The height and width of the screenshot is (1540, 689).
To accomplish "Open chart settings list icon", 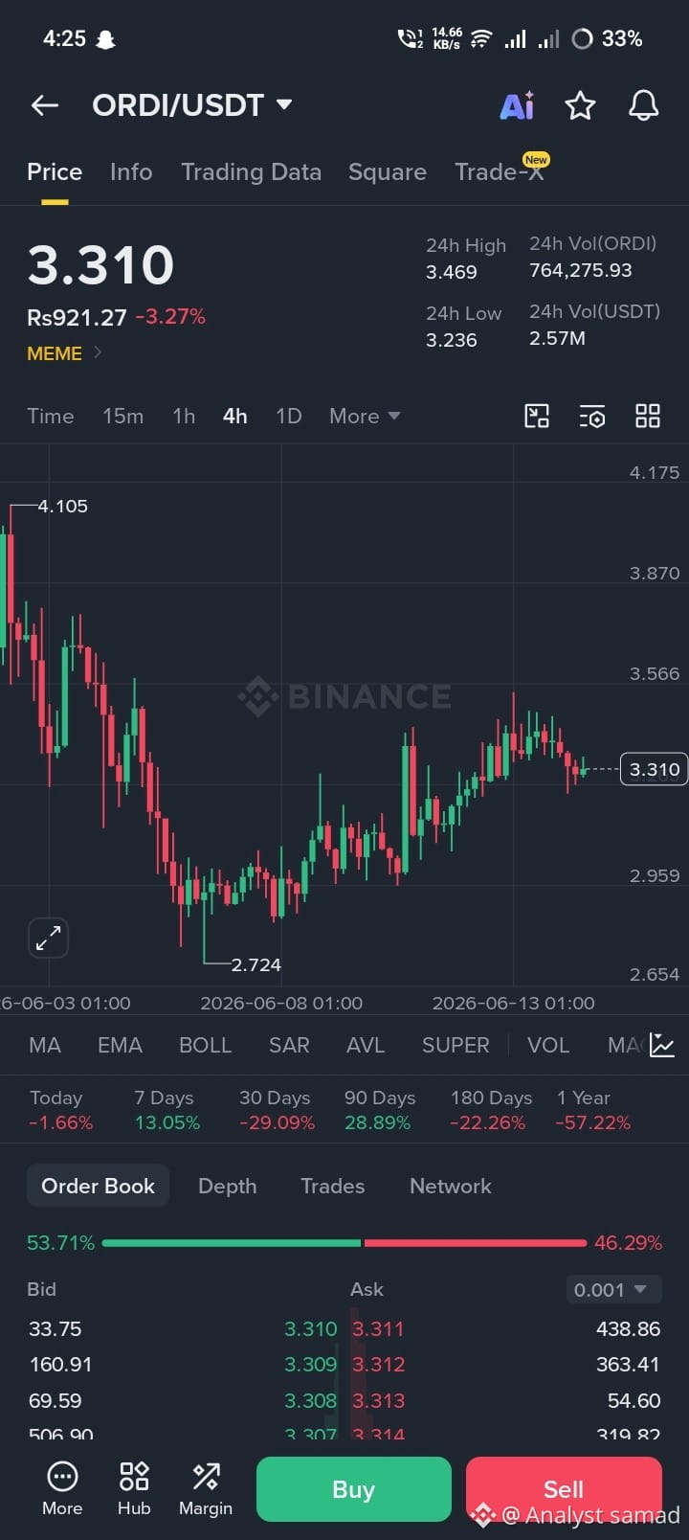I will point(592,416).
